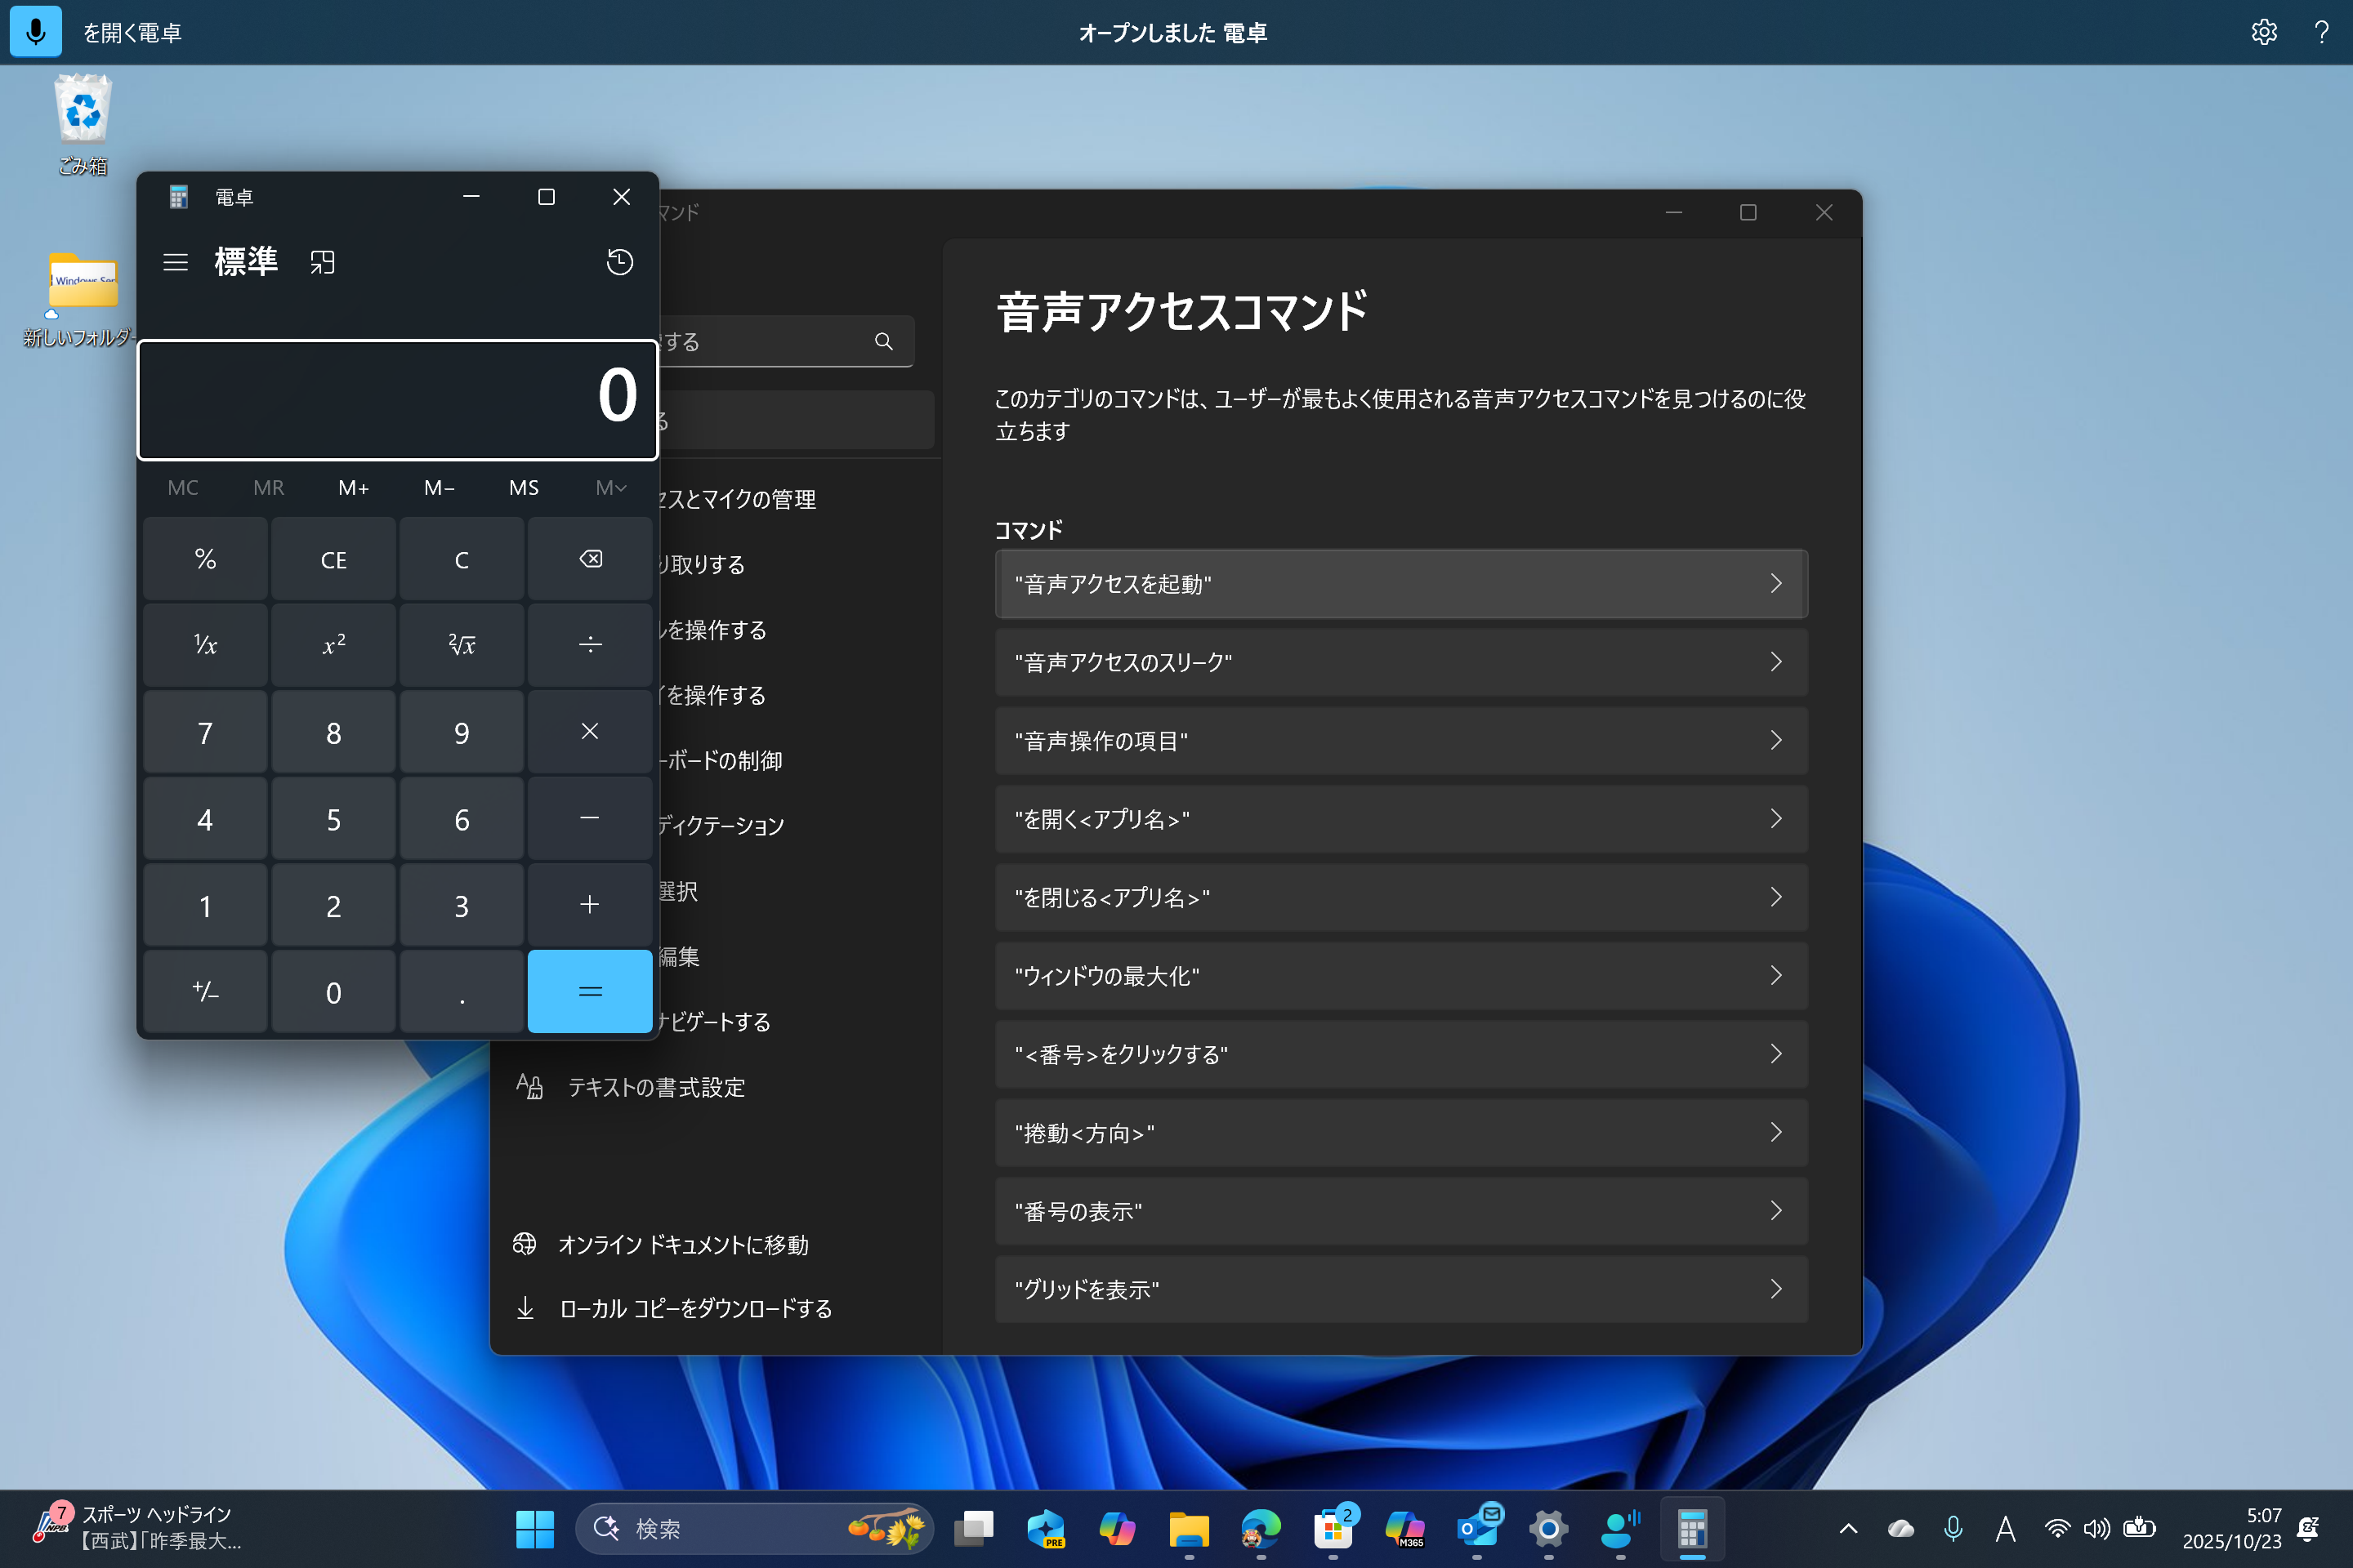Launch Outlook from the taskbar
This screenshot has height=1568, width=2353.
1479,1529
